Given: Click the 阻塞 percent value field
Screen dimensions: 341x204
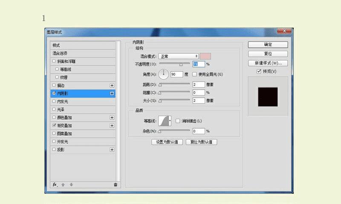Looking at the screenshot, I should point(199,92).
